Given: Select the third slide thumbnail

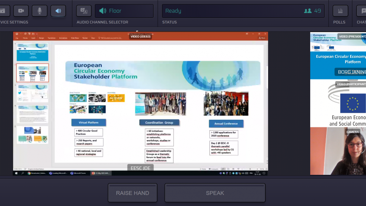Looking at the screenshot, I should click(x=33, y=93).
